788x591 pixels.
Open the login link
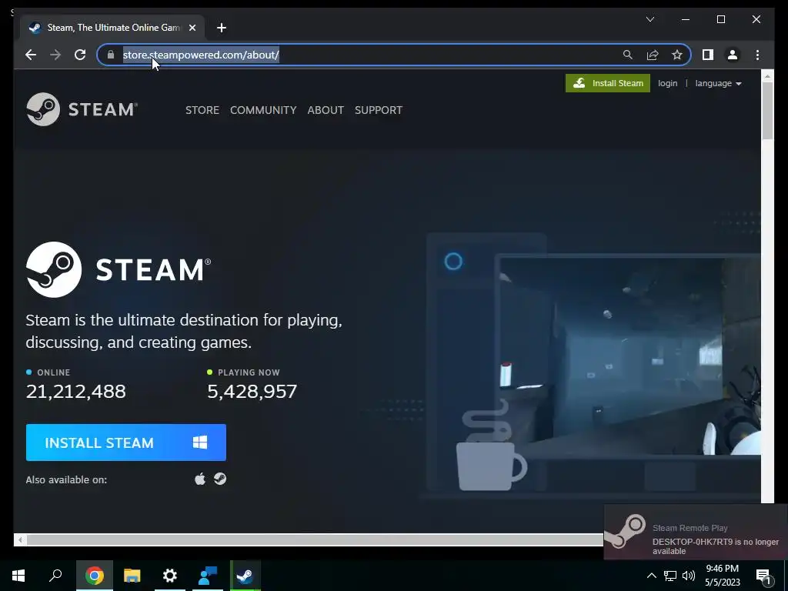(667, 83)
